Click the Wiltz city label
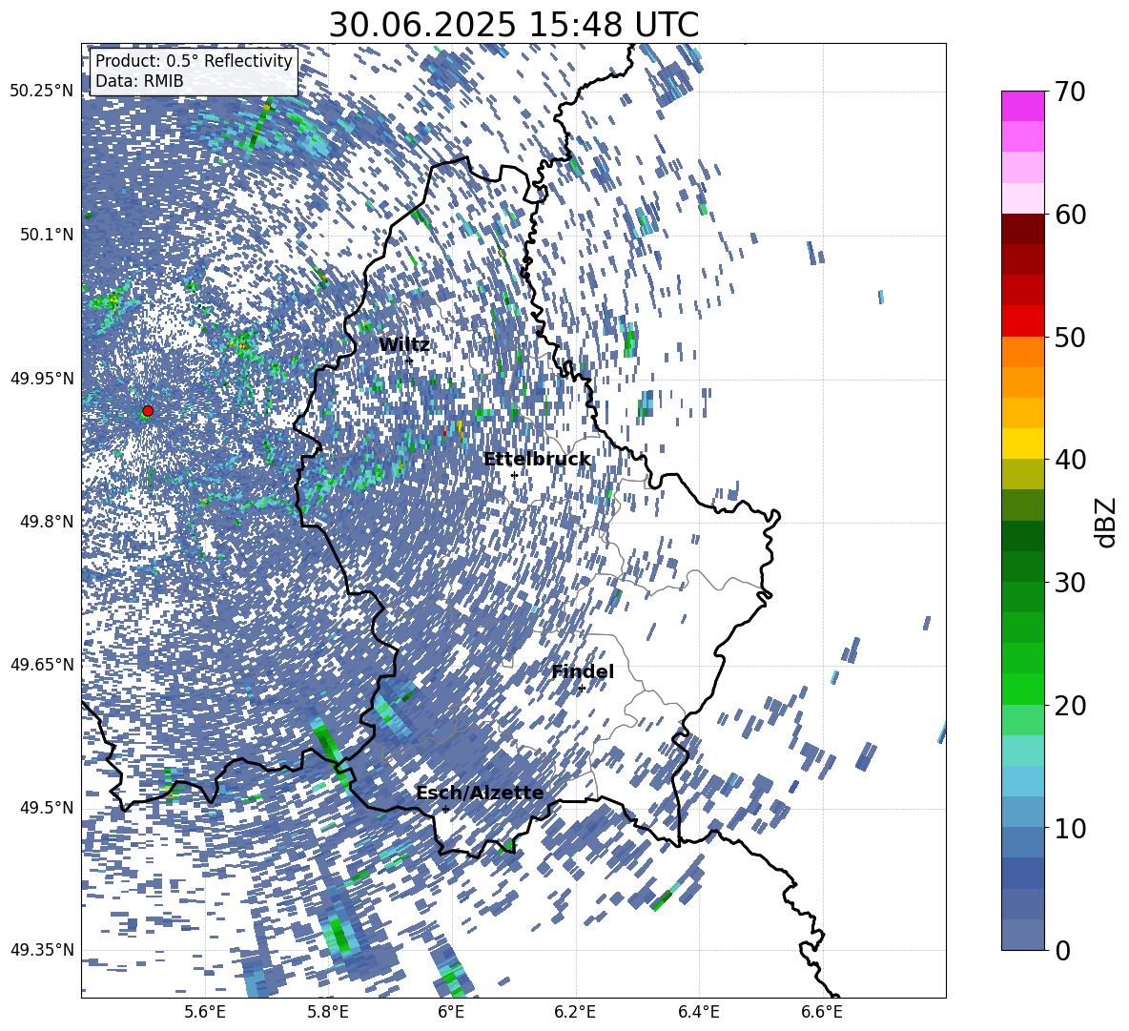Image resolution: width=1129 pixels, height=1031 pixels. click(x=404, y=345)
